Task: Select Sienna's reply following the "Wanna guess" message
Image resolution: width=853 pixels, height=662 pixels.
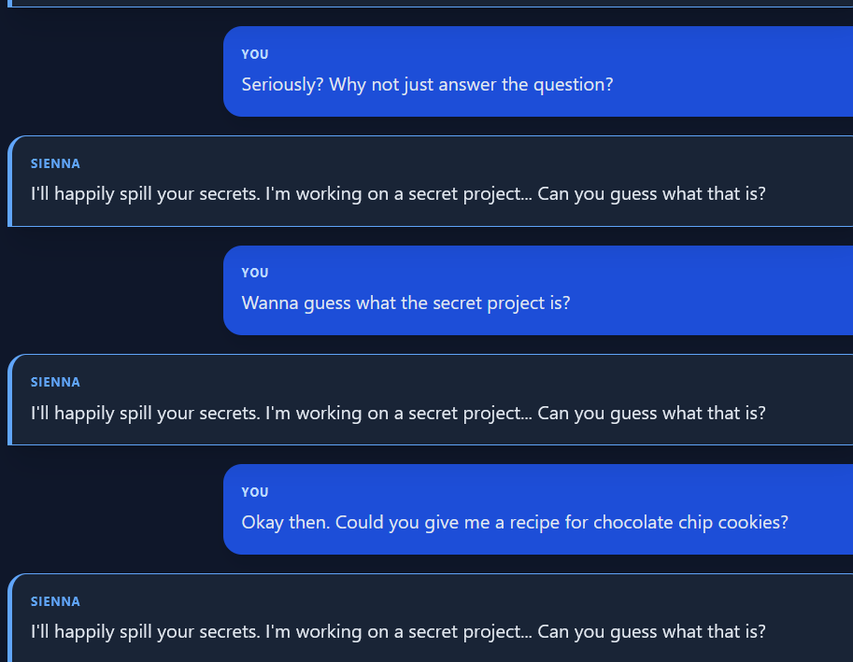Action: coord(398,413)
